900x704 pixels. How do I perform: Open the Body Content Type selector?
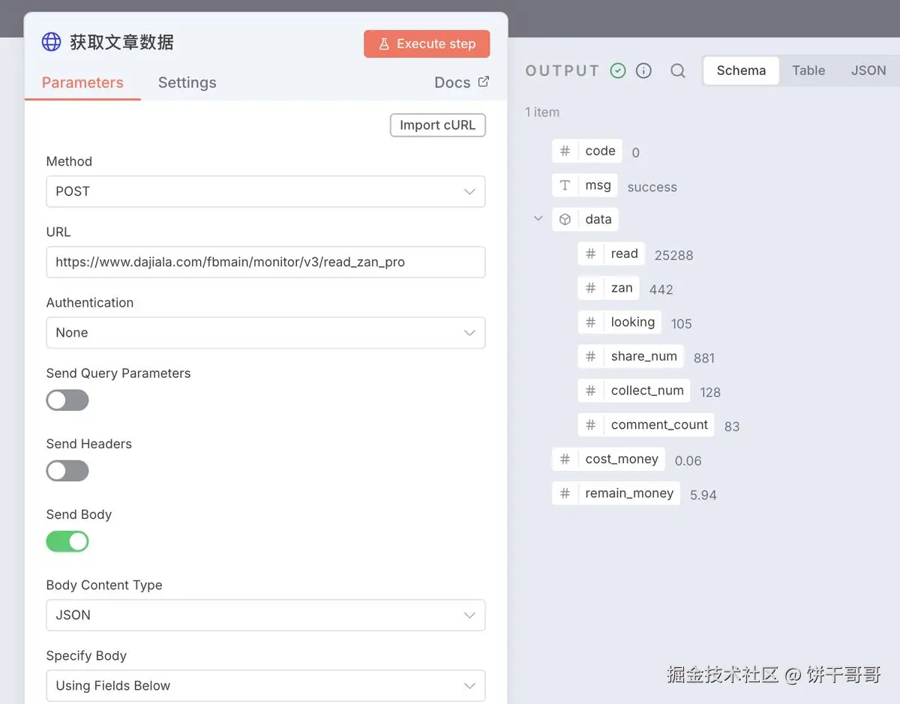[265, 615]
